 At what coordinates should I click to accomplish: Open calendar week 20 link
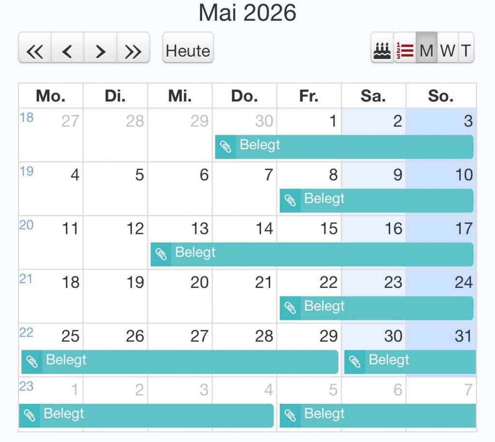coord(26,225)
